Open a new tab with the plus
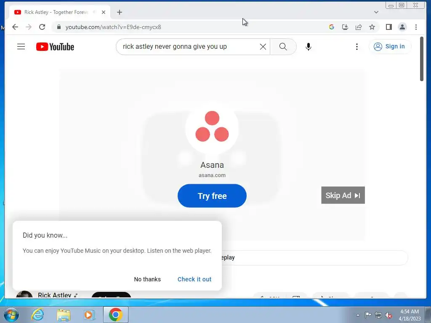431x323 pixels. coord(119,12)
